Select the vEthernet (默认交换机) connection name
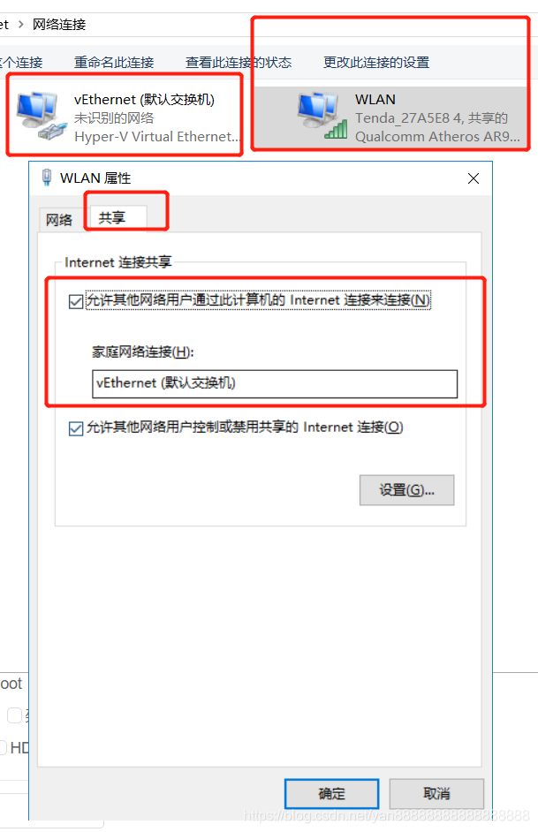The image size is (538, 832). point(144,100)
